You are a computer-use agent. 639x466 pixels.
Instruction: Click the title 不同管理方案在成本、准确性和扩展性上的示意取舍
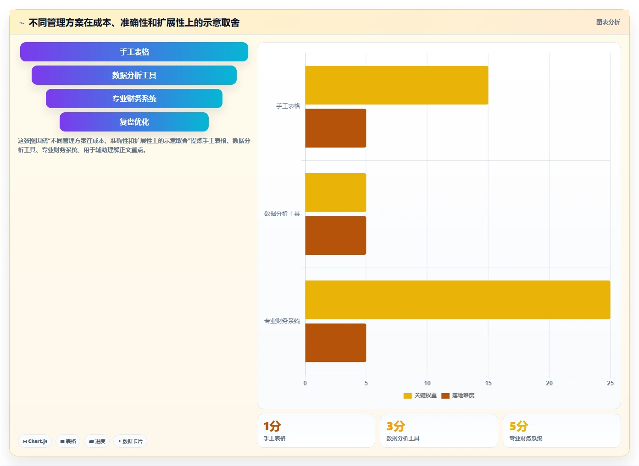(134, 22)
